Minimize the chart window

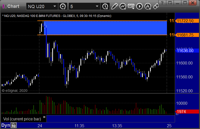click(177, 3)
